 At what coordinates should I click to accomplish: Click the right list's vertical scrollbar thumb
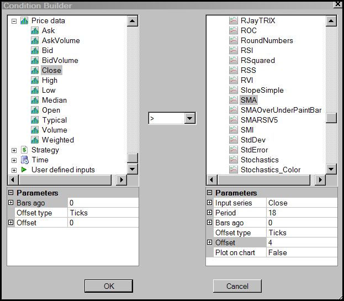tap(331, 118)
